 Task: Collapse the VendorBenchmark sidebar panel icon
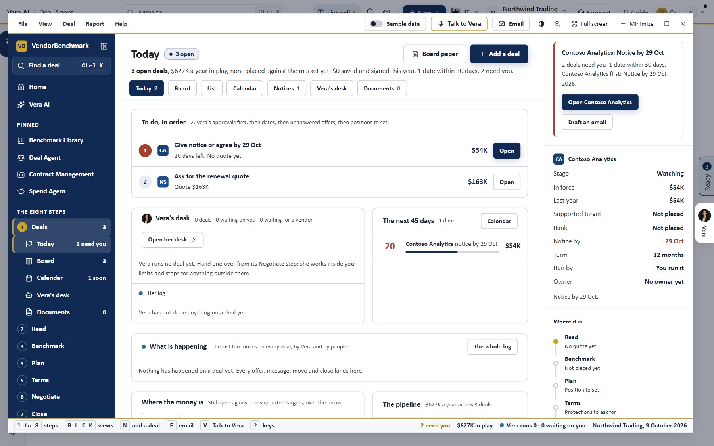pyautogui.click(x=104, y=46)
